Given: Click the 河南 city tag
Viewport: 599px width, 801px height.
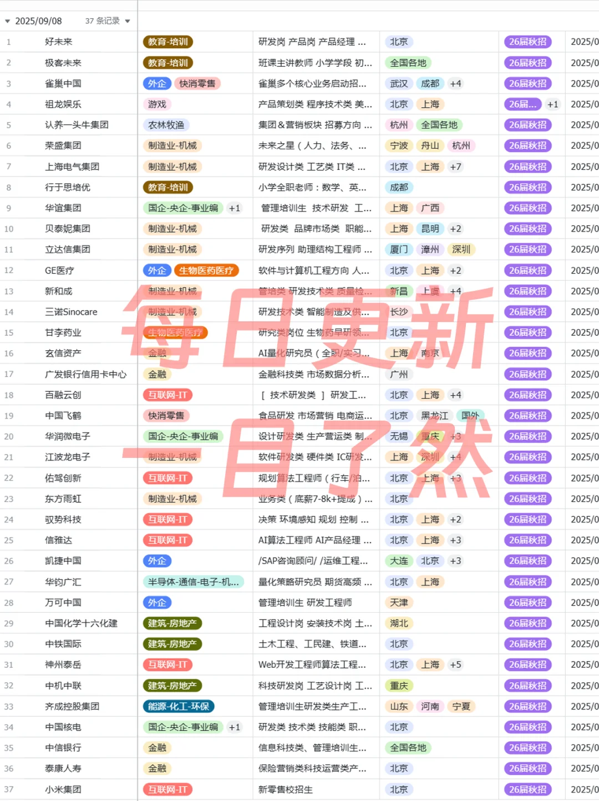Looking at the screenshot, I should coord(430,706).
